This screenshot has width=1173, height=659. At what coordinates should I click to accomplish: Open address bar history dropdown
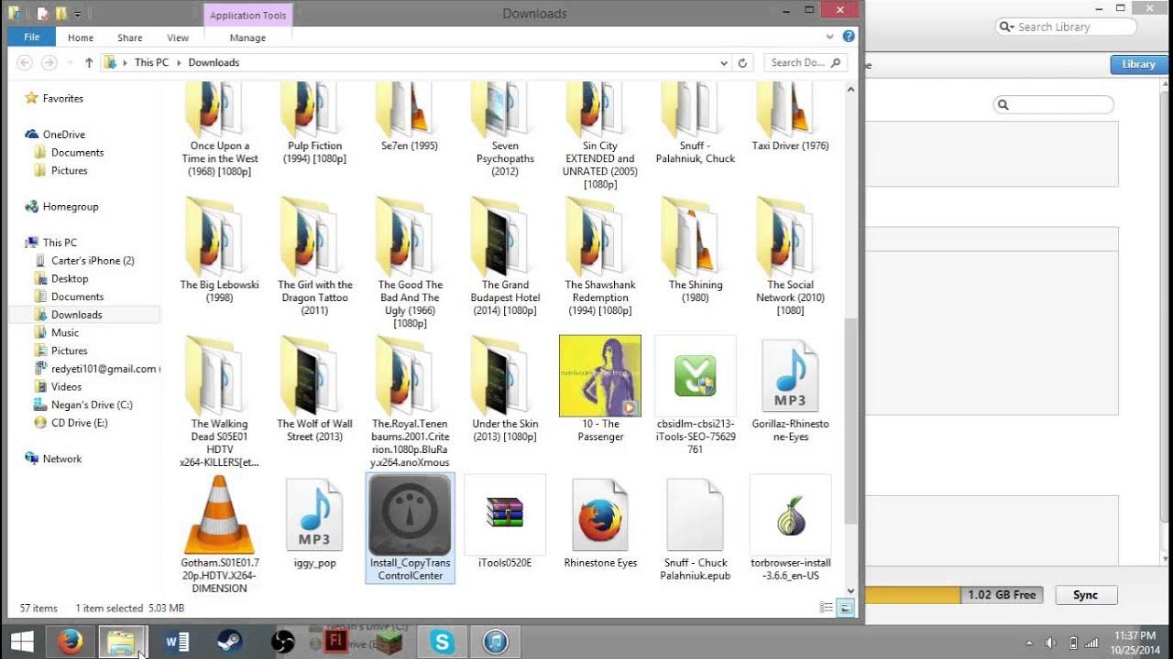pos(724,63)
